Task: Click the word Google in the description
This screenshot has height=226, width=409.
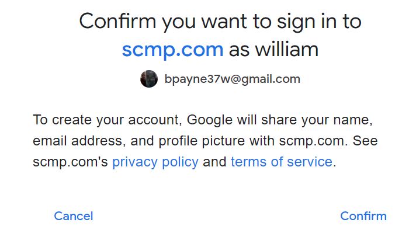Action: 210,120
